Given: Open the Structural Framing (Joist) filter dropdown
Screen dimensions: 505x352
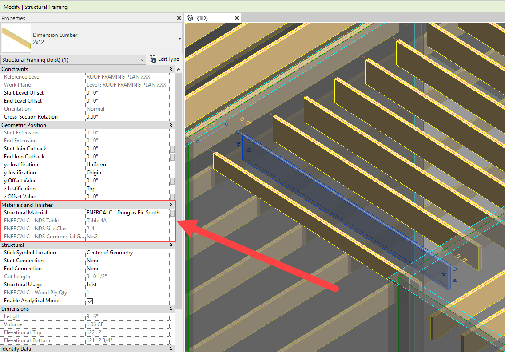Looking at the screenshot, I should pos(142,59).
